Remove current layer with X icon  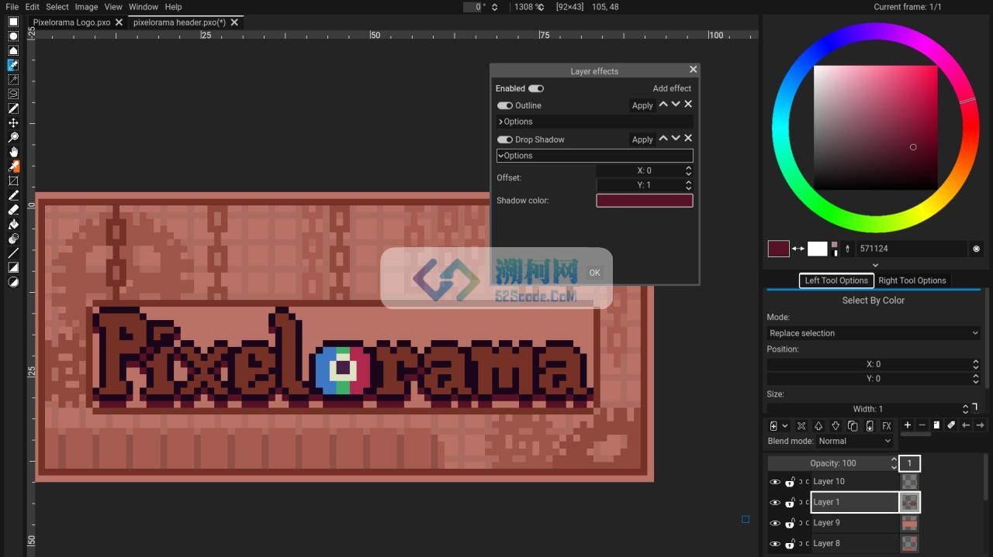[x=801, y=426]
